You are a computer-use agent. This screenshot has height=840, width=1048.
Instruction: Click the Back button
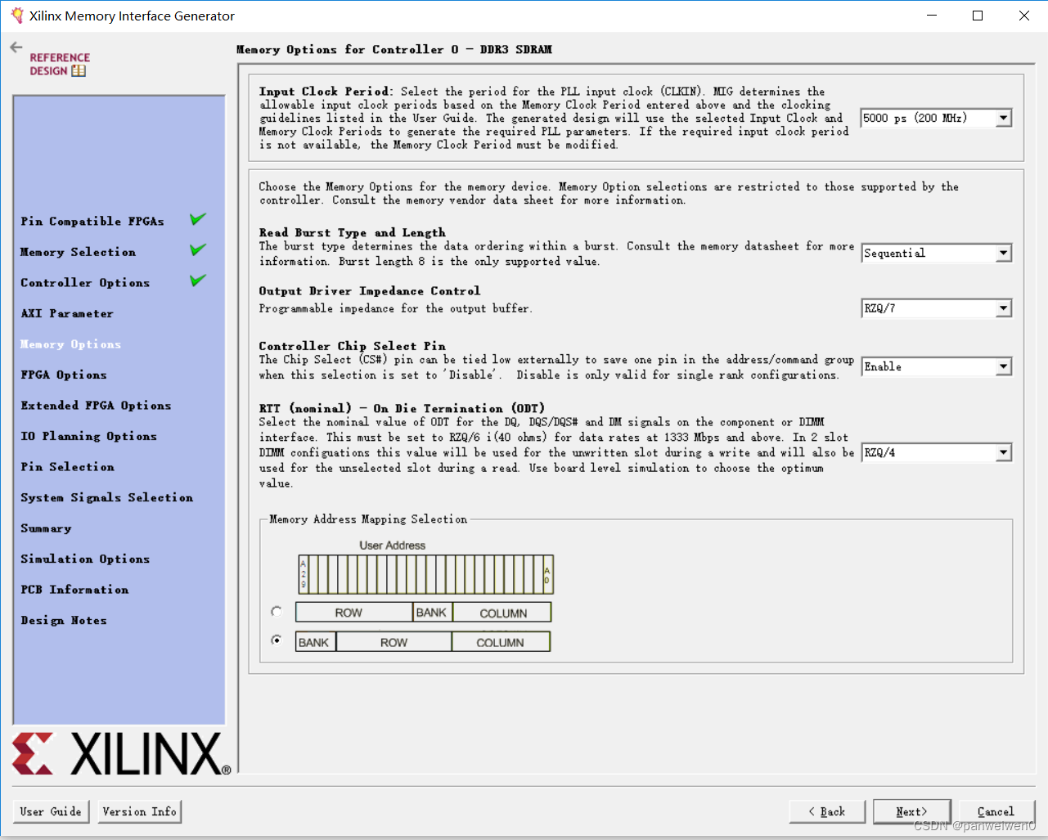coord(827,811)
